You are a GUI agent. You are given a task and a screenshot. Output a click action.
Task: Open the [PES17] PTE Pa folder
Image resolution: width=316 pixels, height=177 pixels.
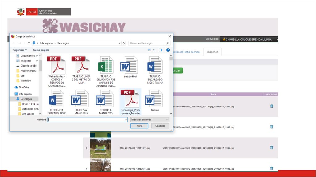pos(30,104)
